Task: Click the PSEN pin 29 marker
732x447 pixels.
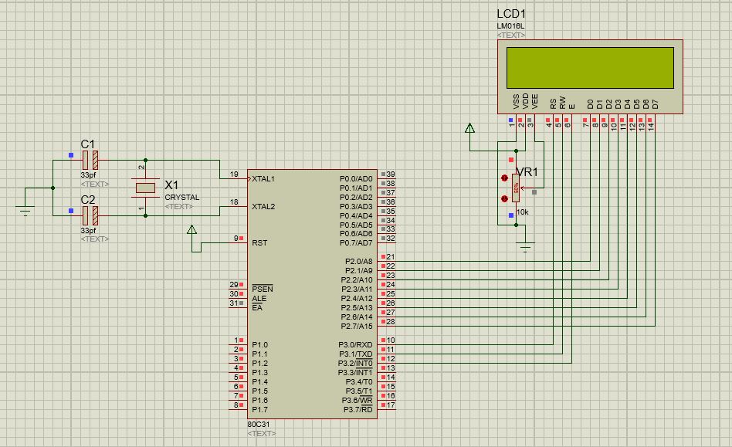Action: [x=242, y=284]
